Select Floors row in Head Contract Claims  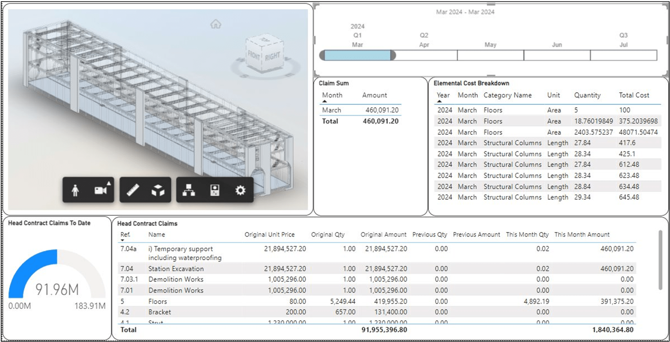pos(377,301)
